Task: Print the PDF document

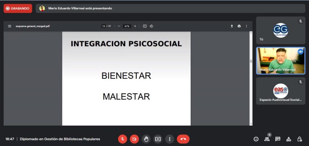Action: click(x=239, y=26)
